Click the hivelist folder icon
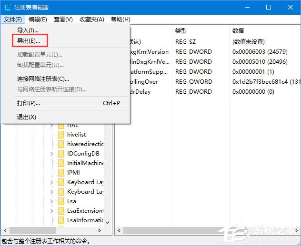Viewport: 301px width, 246px height. pyautogui.click(x=61, y=135)
